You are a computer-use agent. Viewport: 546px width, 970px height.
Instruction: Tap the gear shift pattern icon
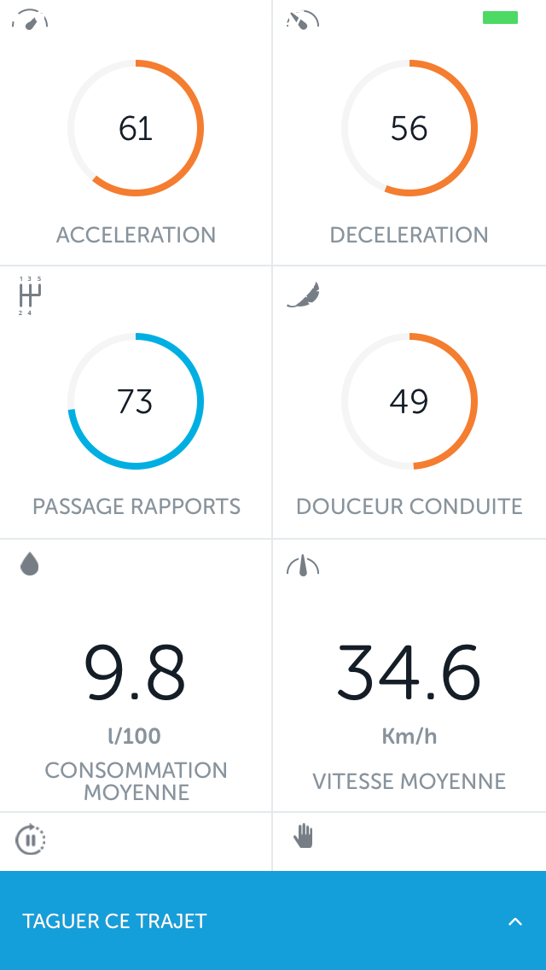30,295
